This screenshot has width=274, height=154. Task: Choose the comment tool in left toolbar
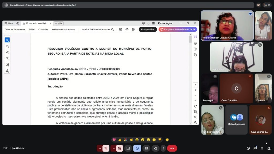tap(7, 46)
